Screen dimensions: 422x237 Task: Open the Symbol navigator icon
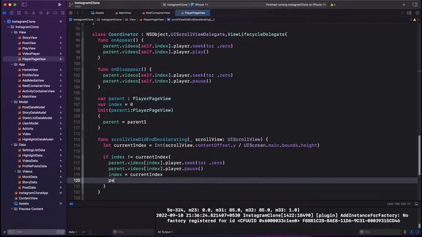click(x=19, y=13)
